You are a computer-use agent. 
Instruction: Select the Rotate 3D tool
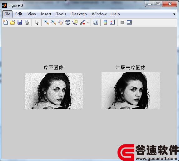68,22
